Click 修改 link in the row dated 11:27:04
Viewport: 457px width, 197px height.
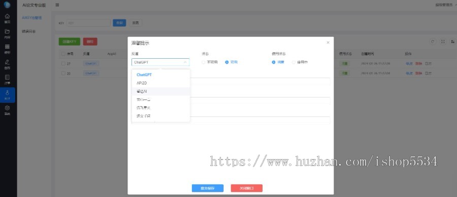[x=409, y=73]
